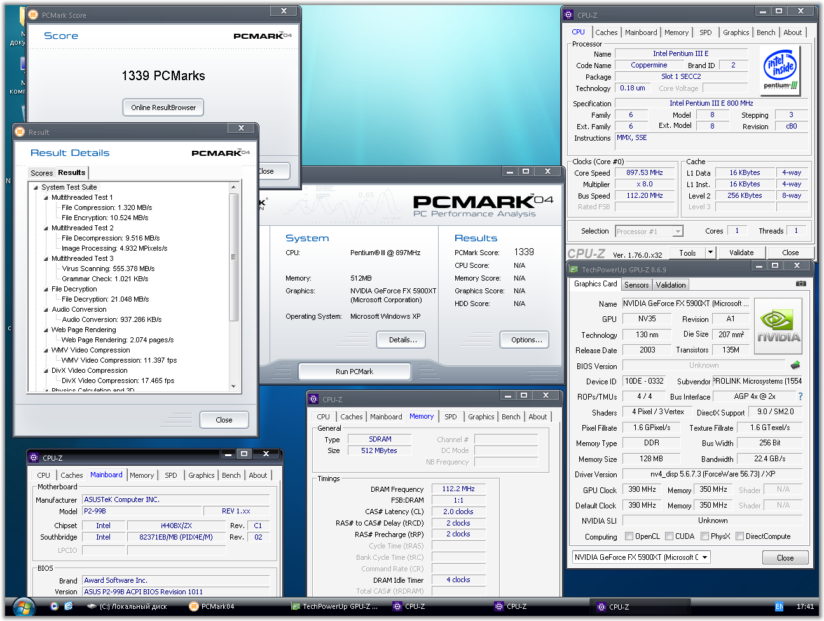
Task: Click scroll up arrow in results tree
Action: [233, 187]
